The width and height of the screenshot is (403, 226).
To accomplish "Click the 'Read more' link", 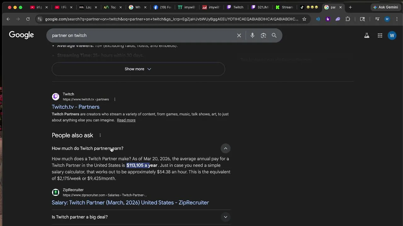I will click(x=126, y=120).
